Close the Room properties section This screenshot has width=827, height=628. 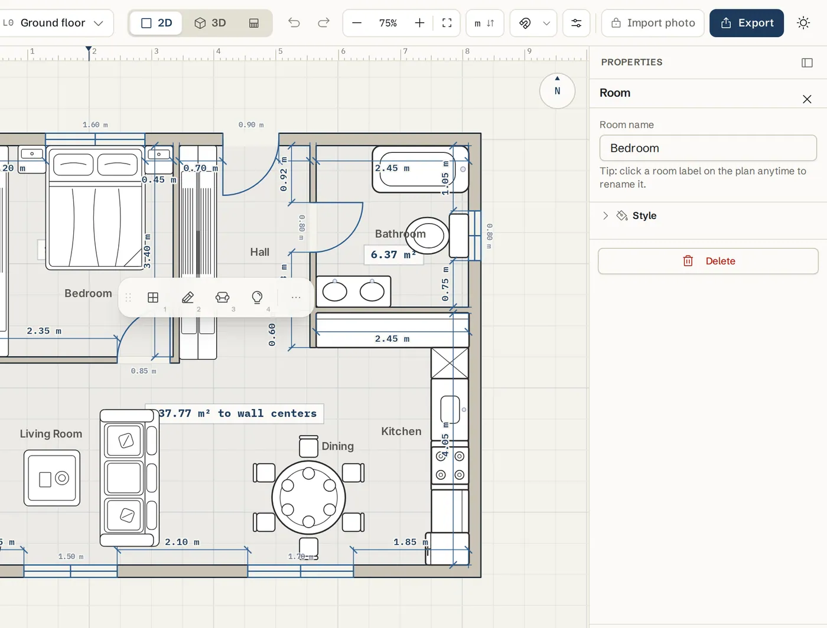coord(807,99)
